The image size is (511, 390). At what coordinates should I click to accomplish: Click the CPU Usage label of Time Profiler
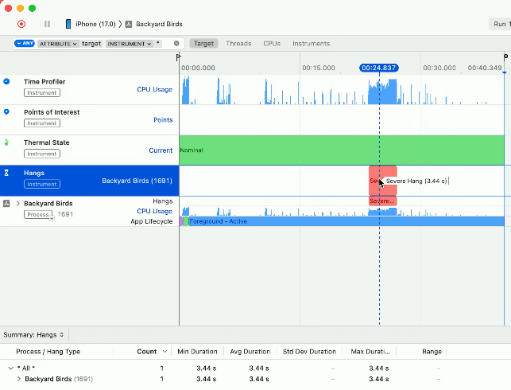click(154, 89)
